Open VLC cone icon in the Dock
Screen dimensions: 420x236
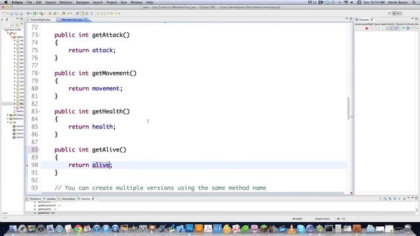291,229
